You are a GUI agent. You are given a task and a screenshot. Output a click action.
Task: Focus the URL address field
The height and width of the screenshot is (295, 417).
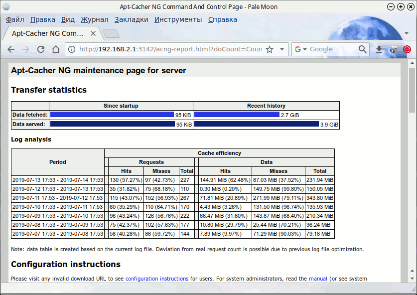(171, 49)
